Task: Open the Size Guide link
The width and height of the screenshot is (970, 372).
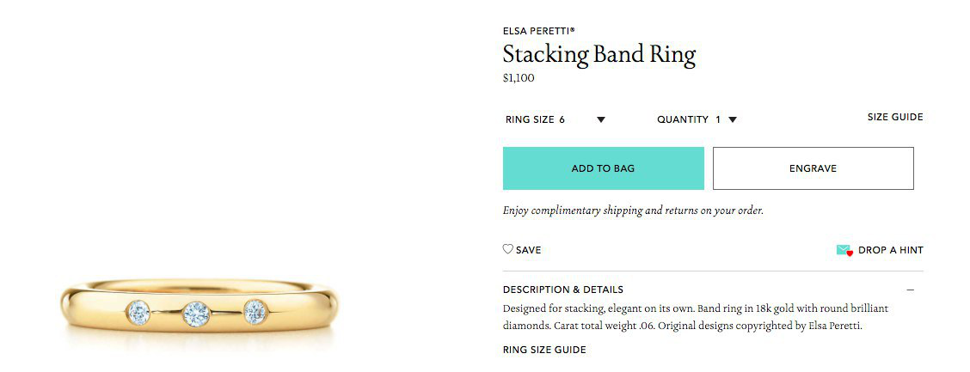Action: pos(894,118)
